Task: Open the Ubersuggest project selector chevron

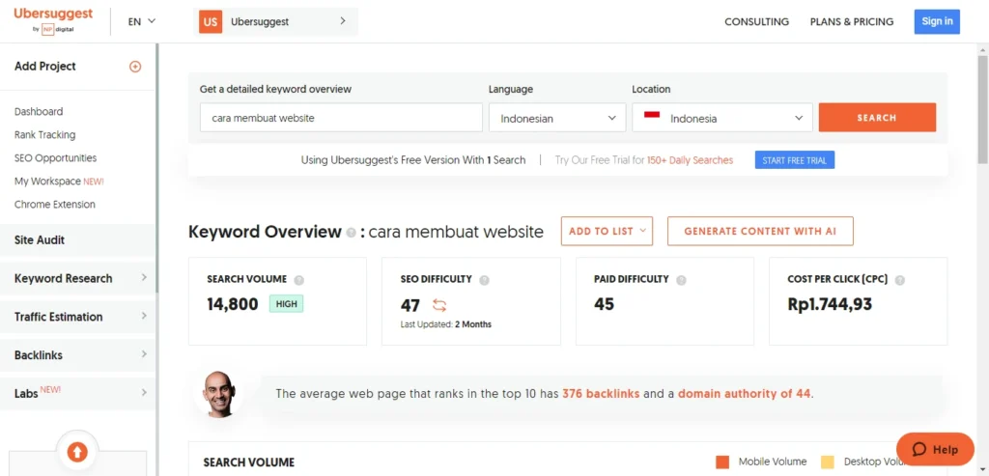Action: (343, 21)
